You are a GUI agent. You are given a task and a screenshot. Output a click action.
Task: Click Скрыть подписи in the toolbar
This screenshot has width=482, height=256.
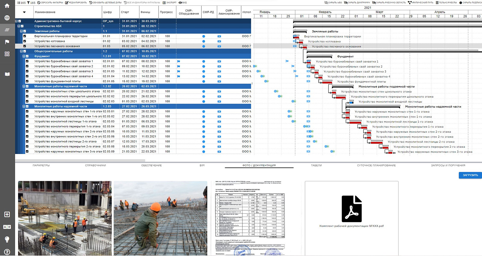470,3
